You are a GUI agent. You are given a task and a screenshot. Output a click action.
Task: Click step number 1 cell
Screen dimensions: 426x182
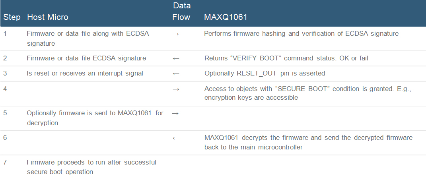5,33
